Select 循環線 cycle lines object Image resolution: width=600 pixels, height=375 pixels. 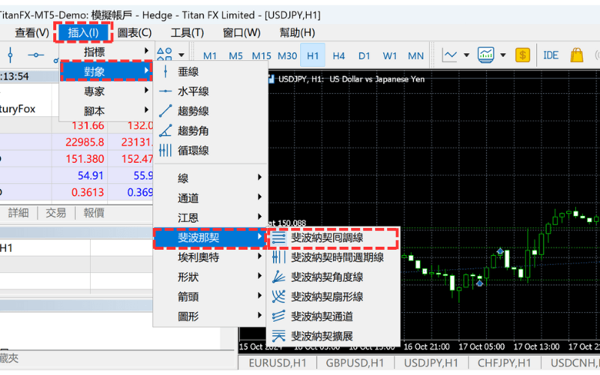(193, 150)
